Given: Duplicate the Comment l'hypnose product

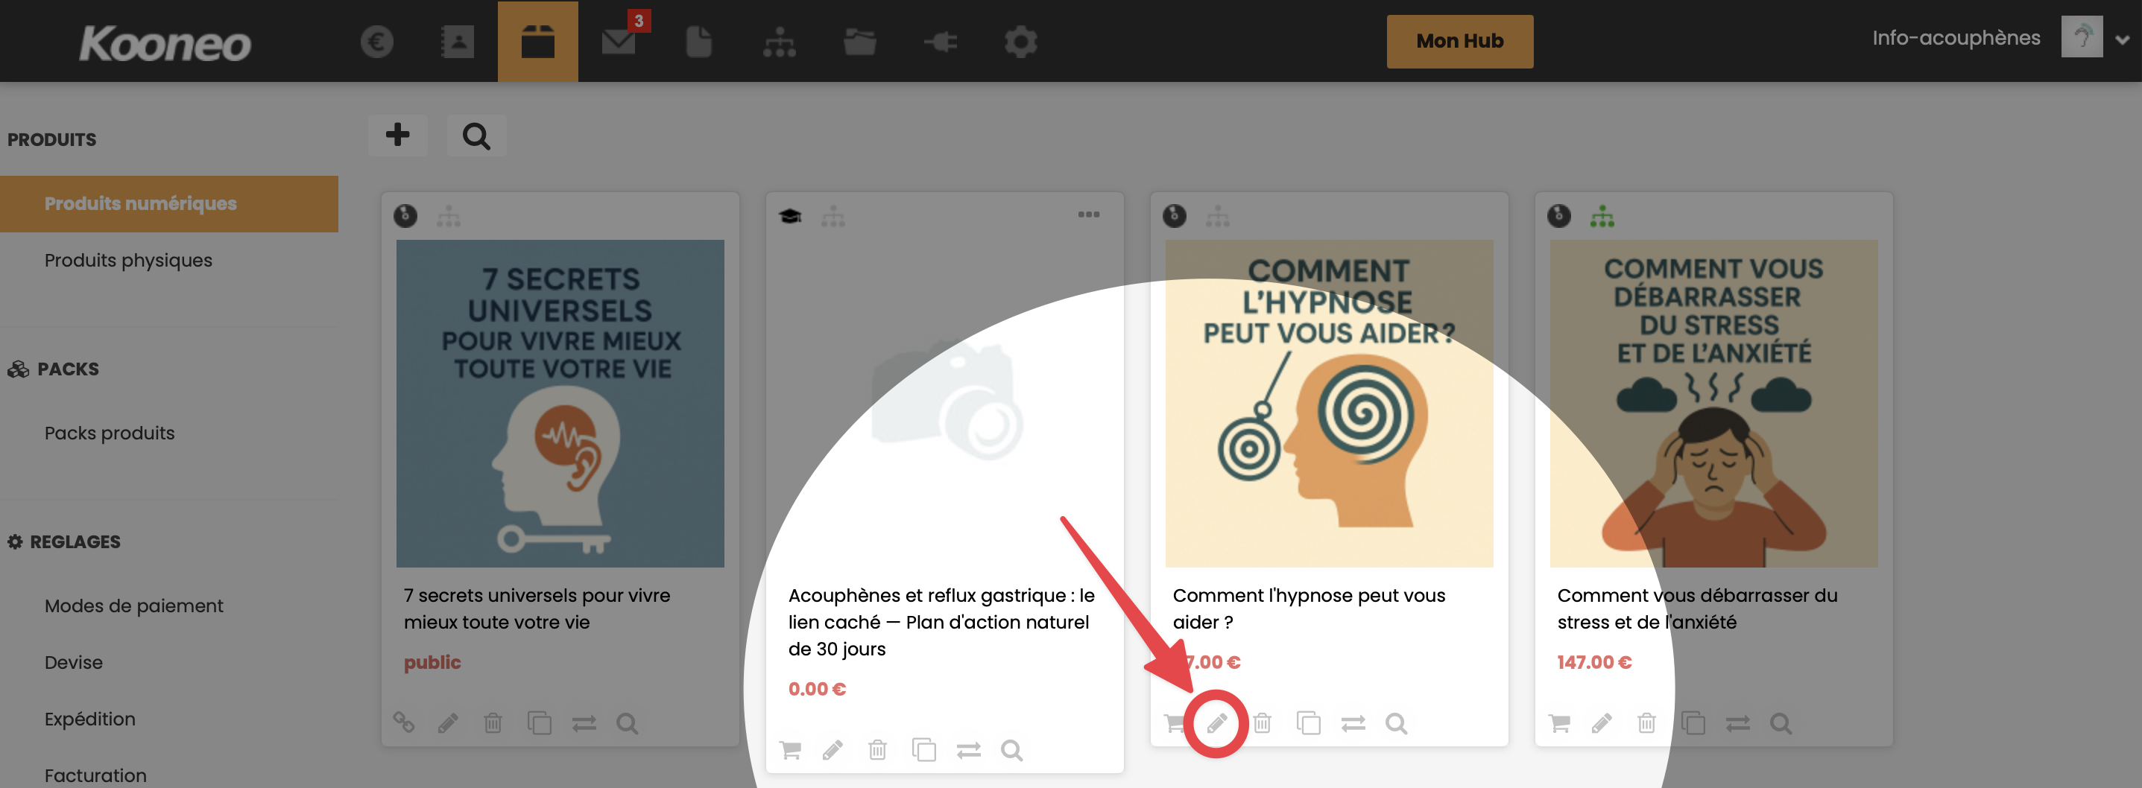Looking at the screenshot, I should pos(1309,723).
